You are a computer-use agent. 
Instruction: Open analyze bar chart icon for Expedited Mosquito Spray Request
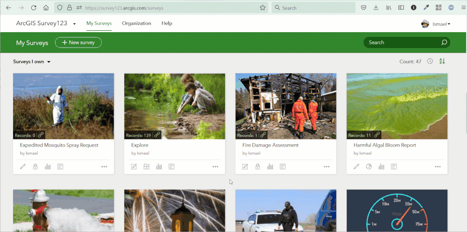coord(48,167)
